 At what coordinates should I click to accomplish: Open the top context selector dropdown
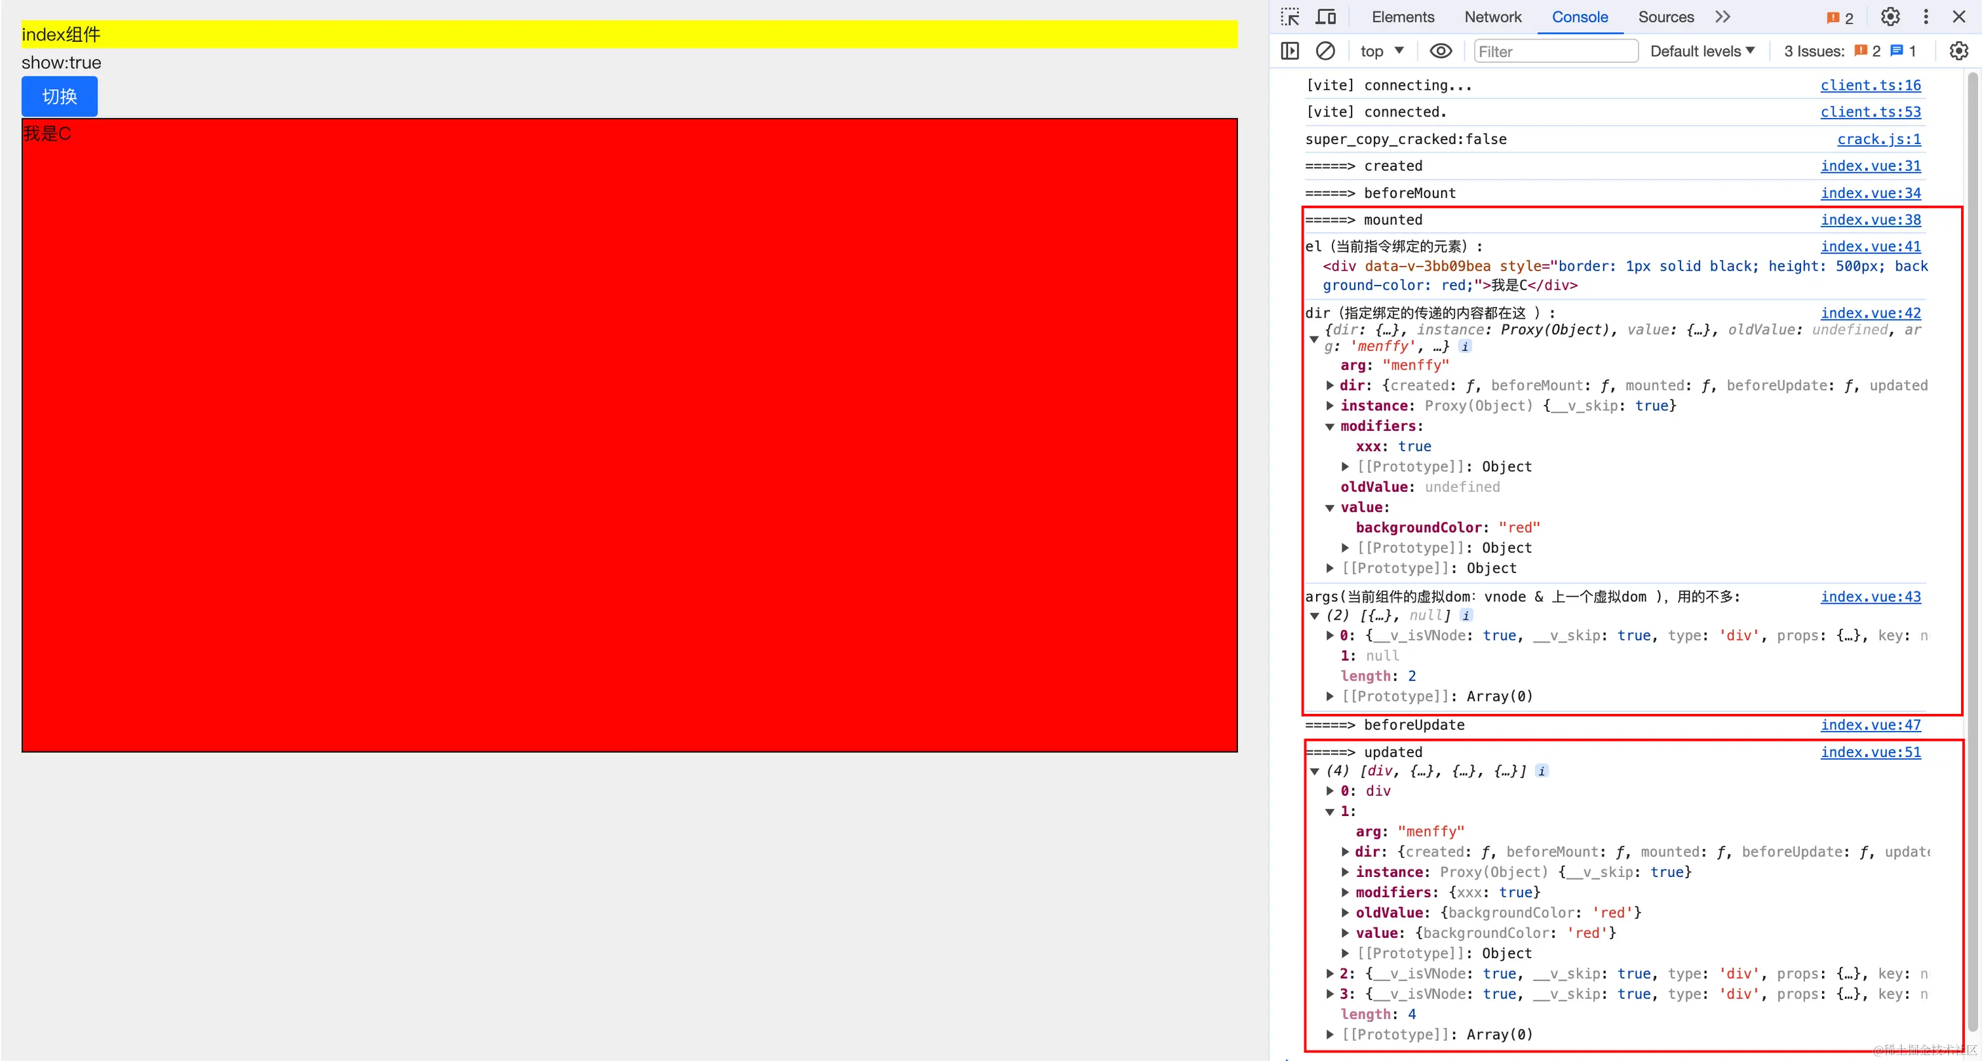[1382, 50]
